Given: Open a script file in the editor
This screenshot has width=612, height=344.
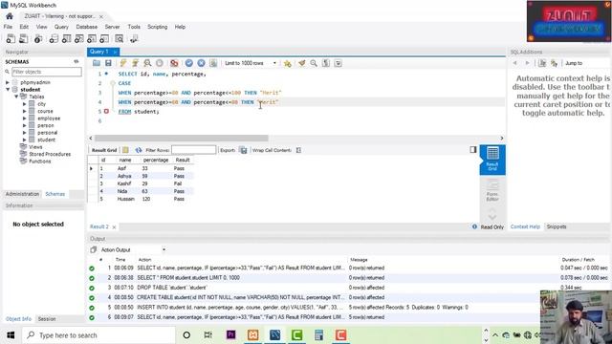Looking at the screenshot, I should pos(97,63).
